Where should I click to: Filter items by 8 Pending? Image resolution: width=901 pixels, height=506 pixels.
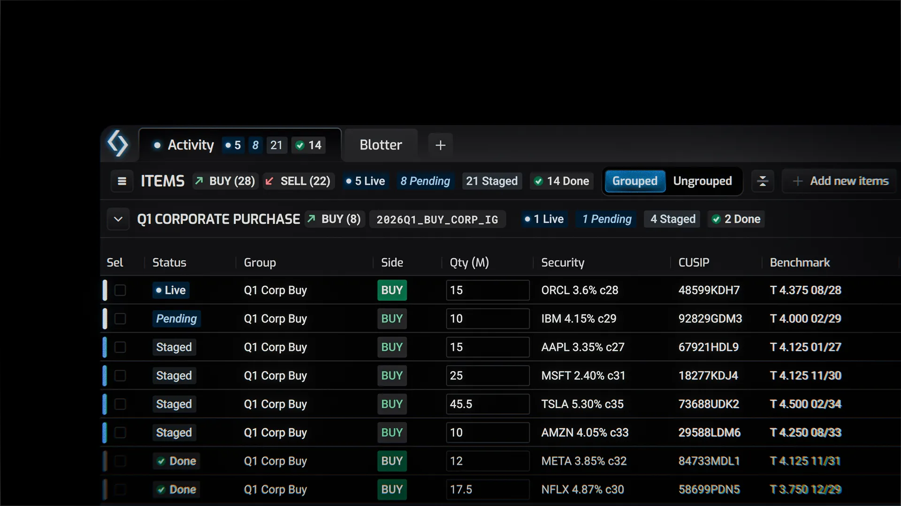[x=425, y=181]
